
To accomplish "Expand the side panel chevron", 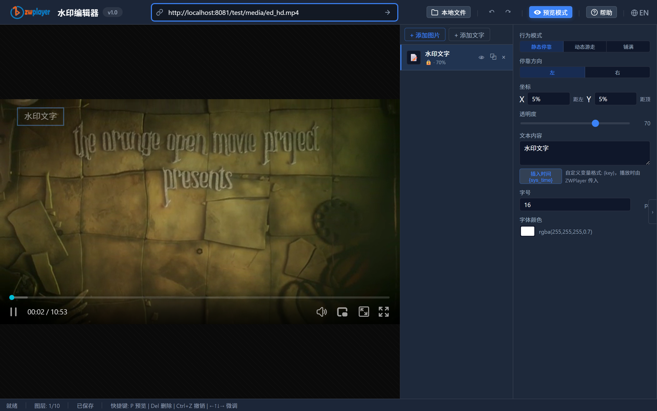I will [x=652, y=212].
